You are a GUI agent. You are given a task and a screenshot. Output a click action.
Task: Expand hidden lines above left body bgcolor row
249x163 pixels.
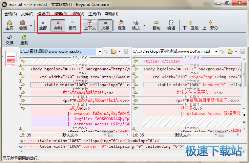[20, 65]
